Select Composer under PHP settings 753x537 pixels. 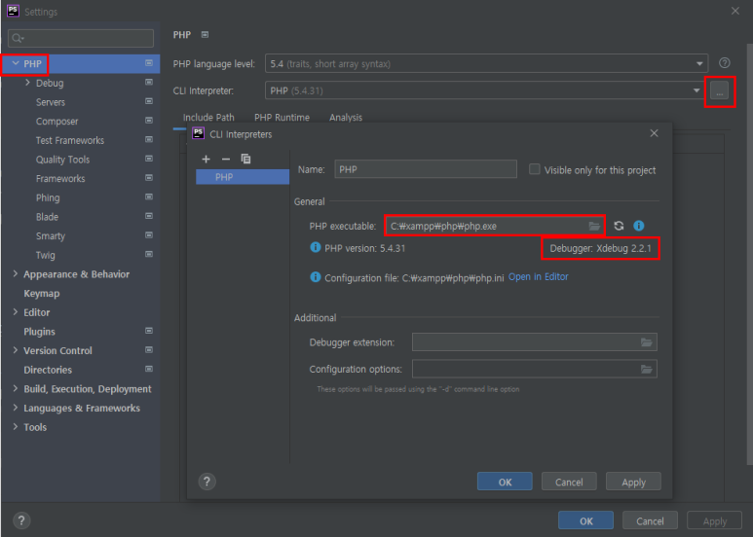coord(56,122)
